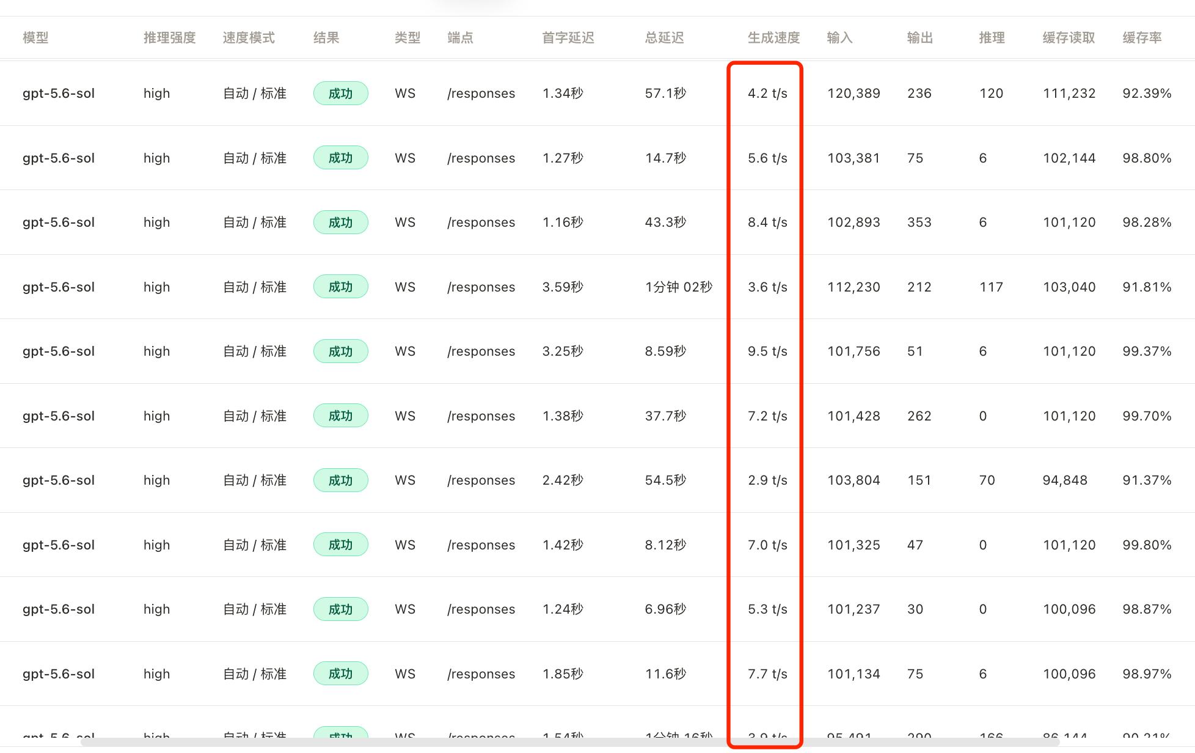Click input token count 102,893

point(854,222)
